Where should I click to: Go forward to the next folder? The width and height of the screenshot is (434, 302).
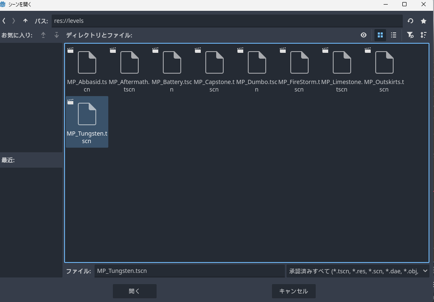(14, 21)
